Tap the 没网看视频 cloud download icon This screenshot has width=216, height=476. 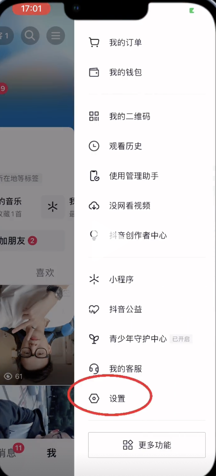coord(94,206)
